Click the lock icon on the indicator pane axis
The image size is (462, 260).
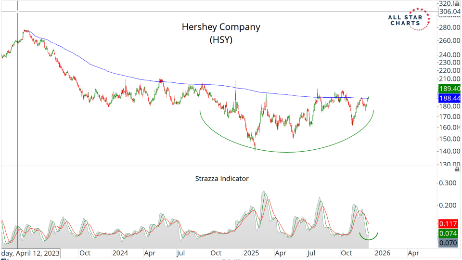coord(457,169)
